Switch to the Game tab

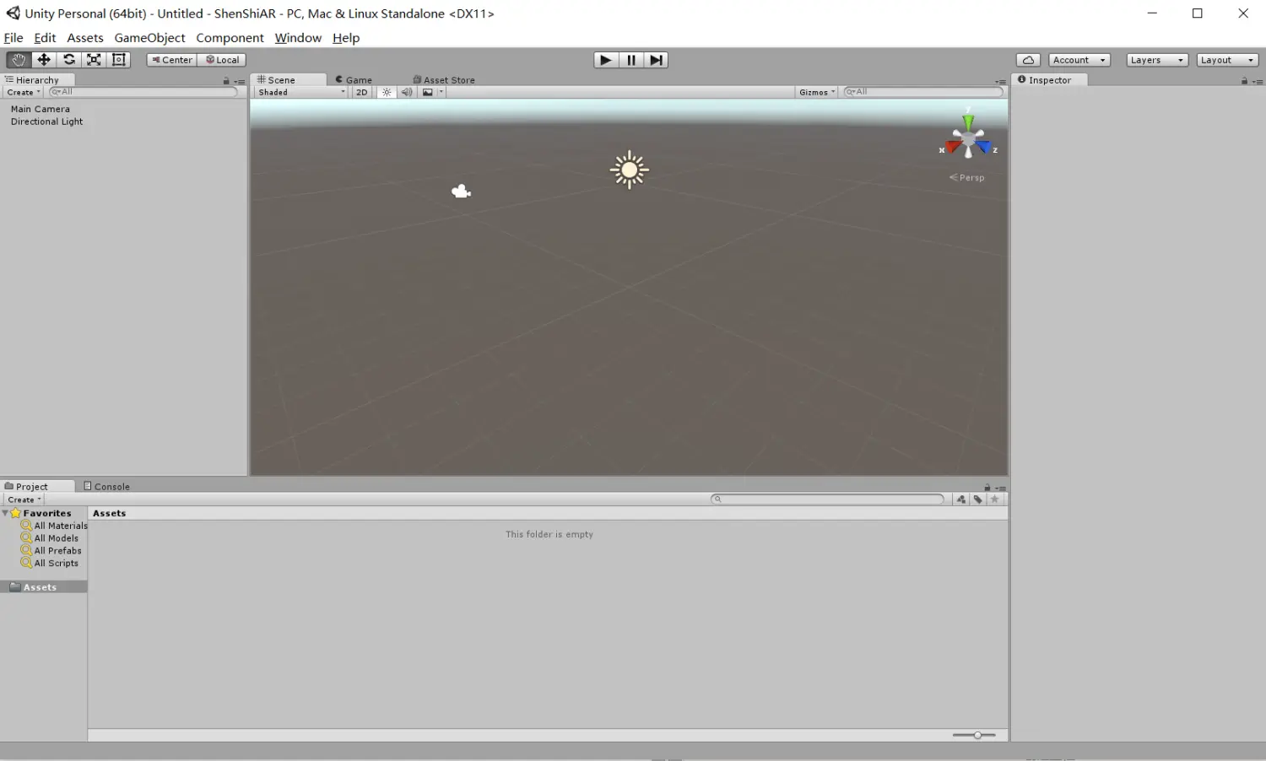(x=354, y=80)
